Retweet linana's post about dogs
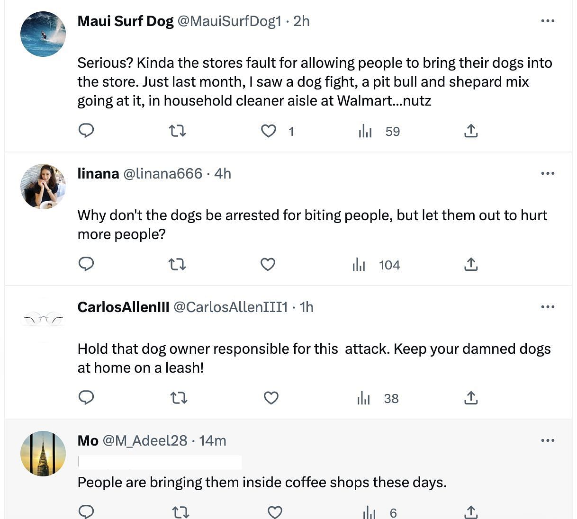577x519 pixels. click(x=178, y=264)
